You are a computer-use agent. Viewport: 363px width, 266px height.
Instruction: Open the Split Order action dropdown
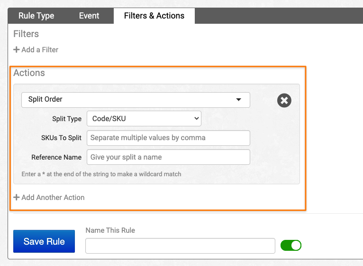coord(136,100)
